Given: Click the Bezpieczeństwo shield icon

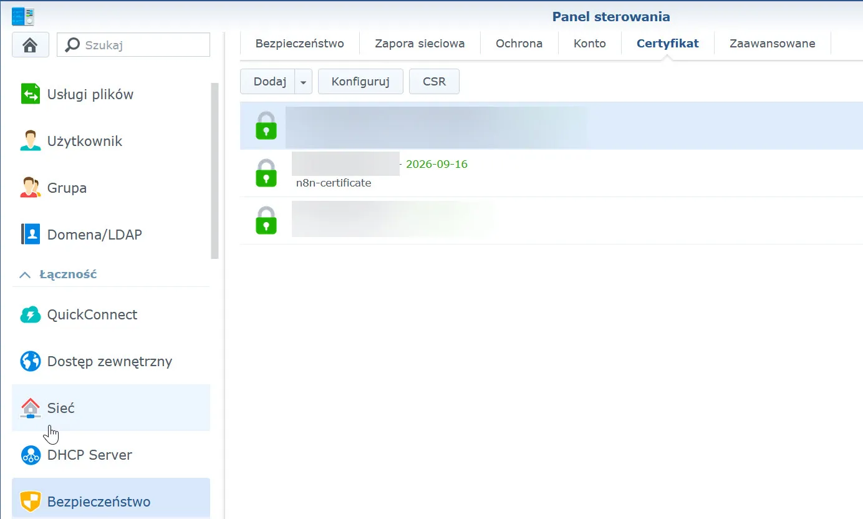Looking at the screenshot, I should 30,502.
